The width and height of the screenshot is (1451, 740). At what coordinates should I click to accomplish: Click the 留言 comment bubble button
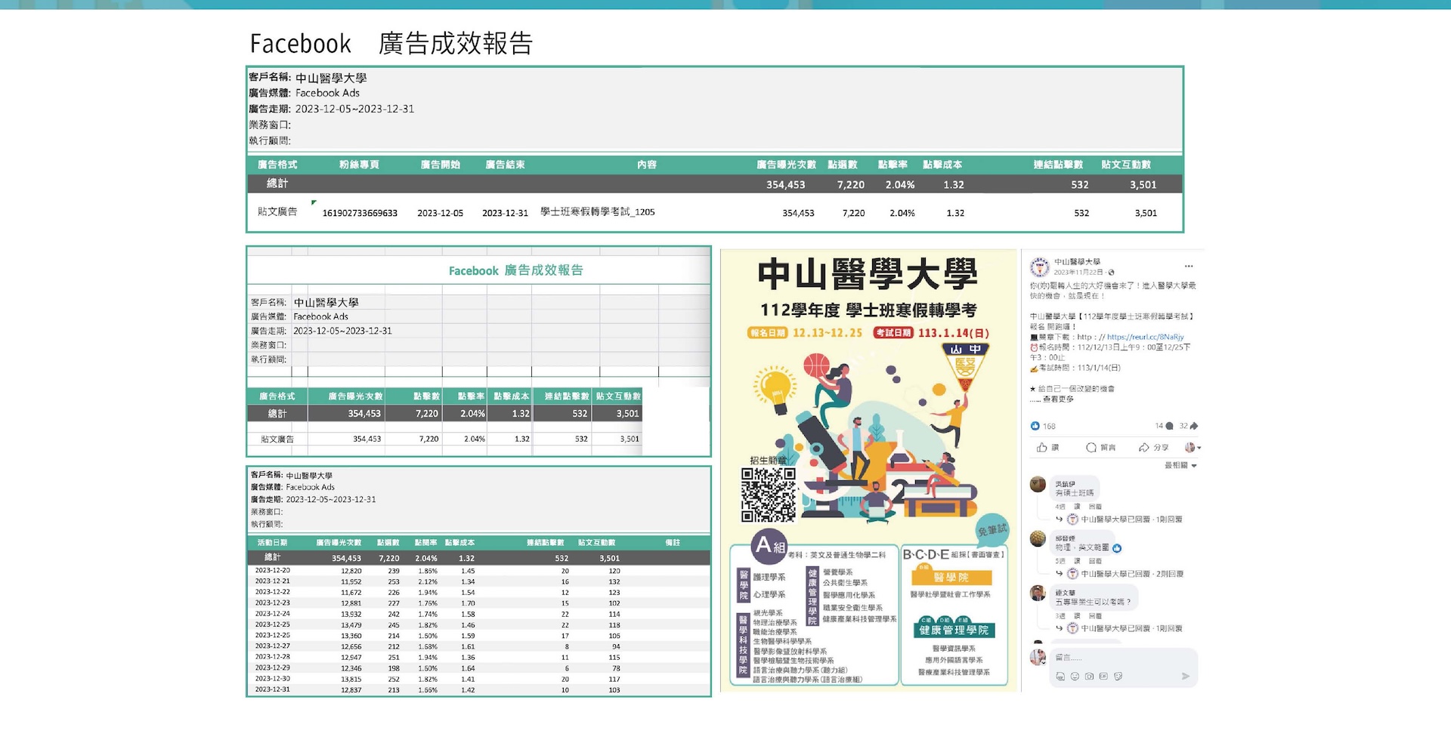pyautogui.click(x=1100, y=448)
